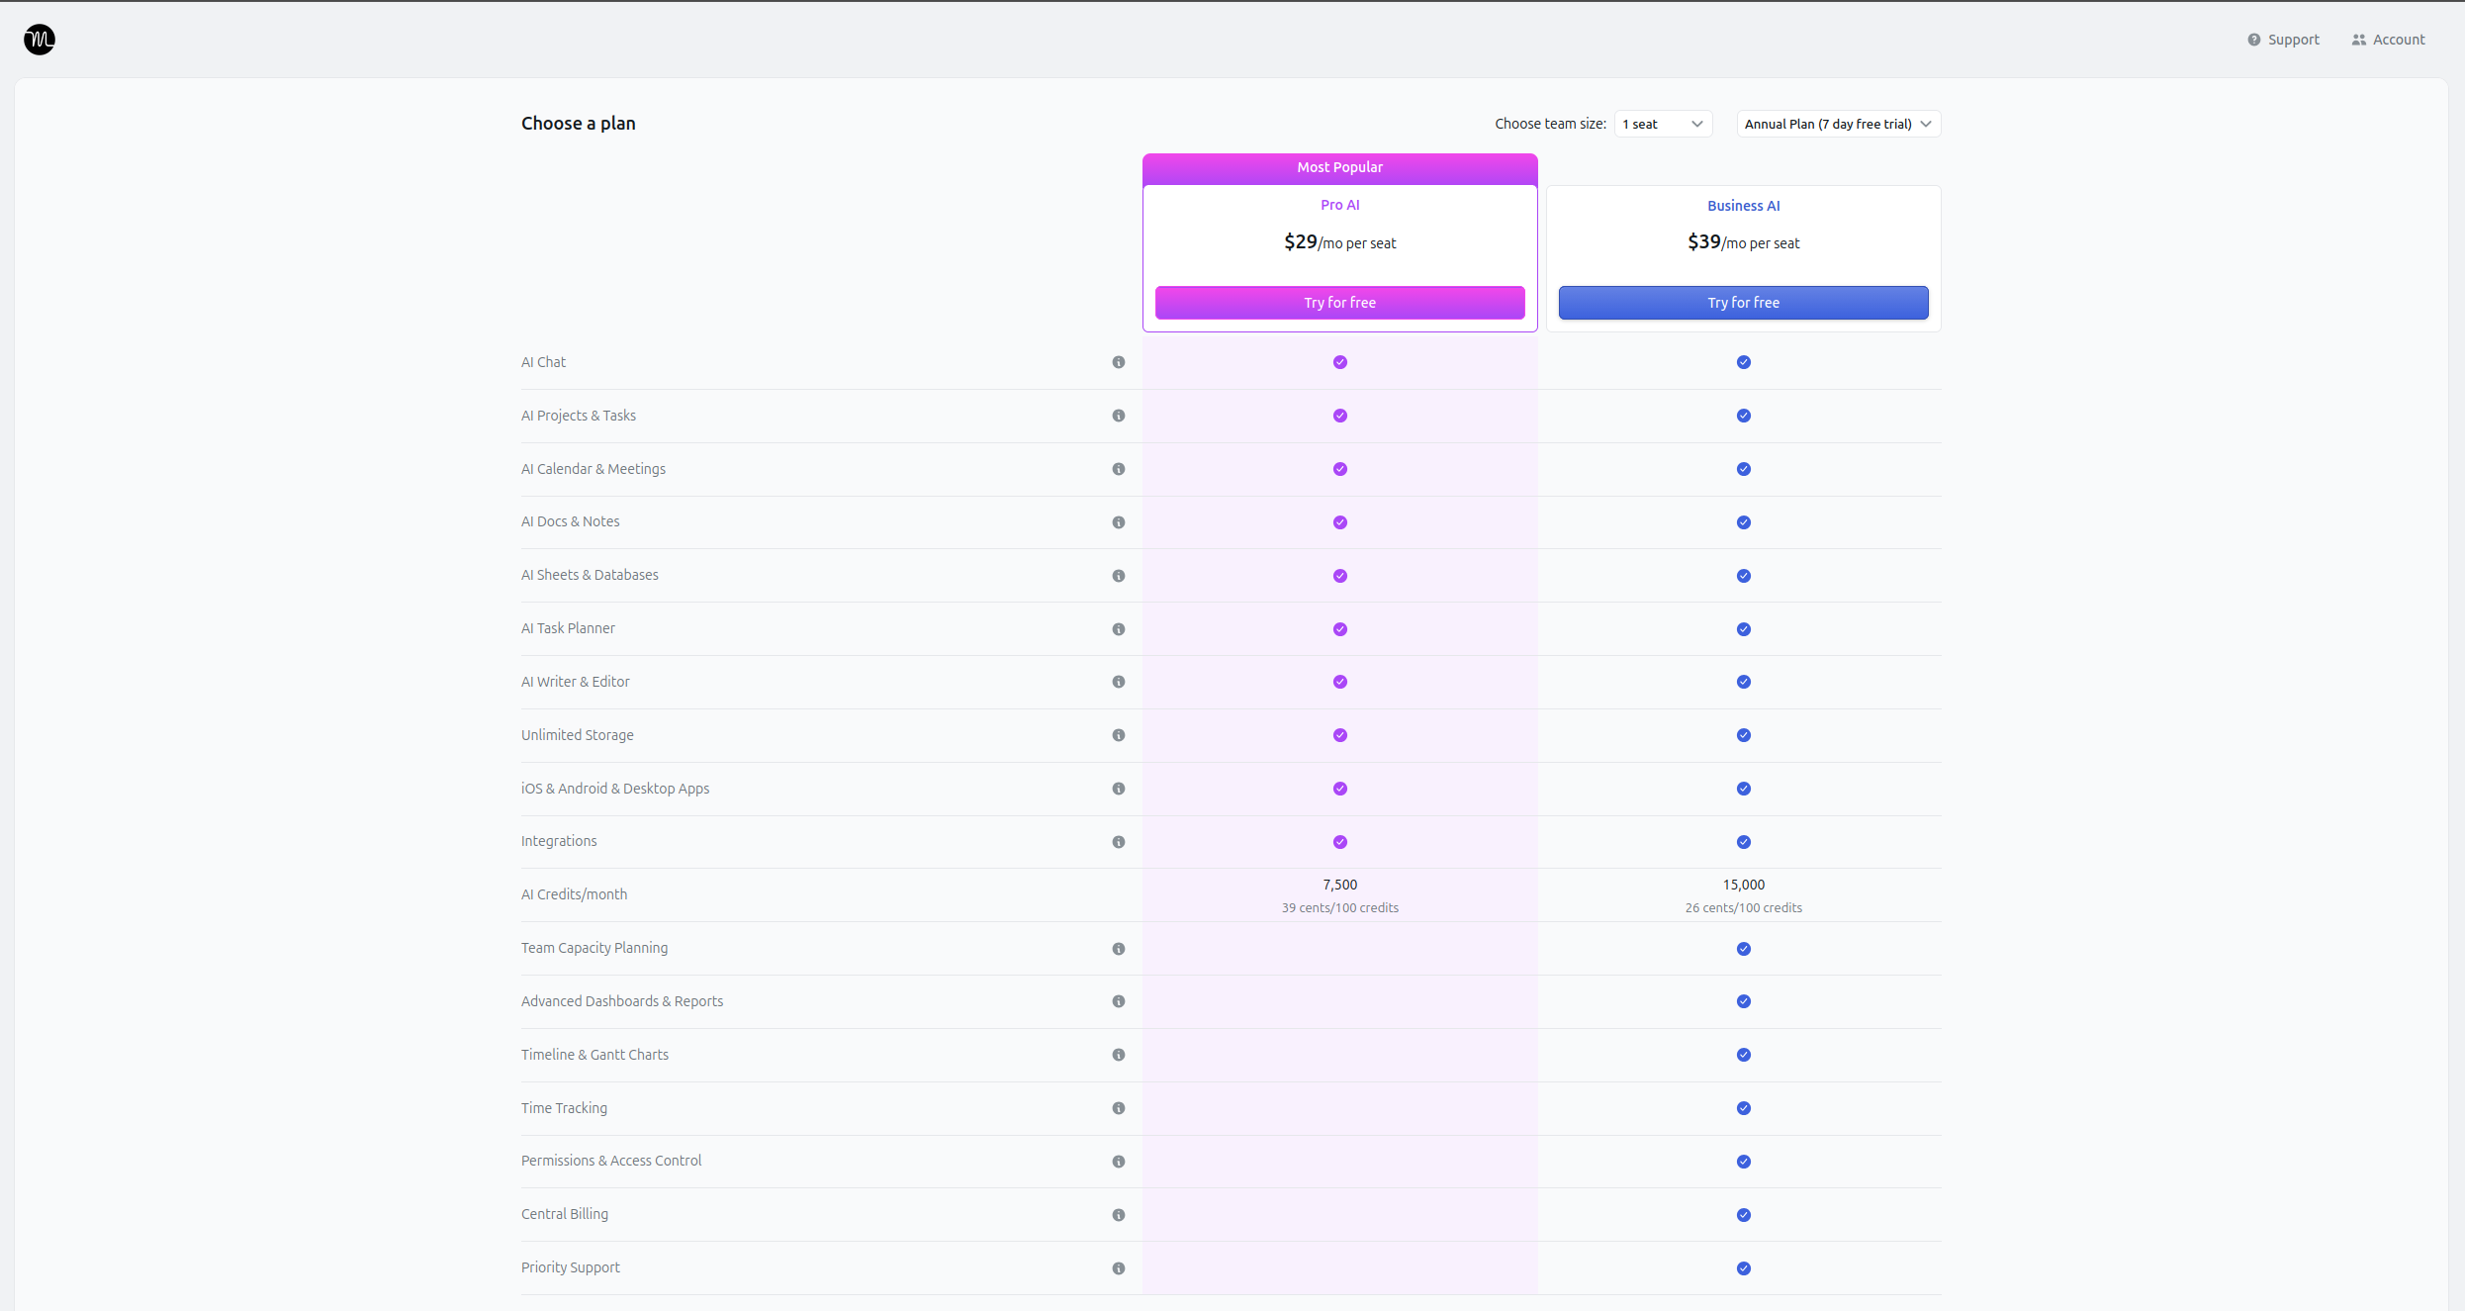Click the info icon for AI Projects & Tasks
Viewport: 2465px width, 1311px height.
[1119, 416]
